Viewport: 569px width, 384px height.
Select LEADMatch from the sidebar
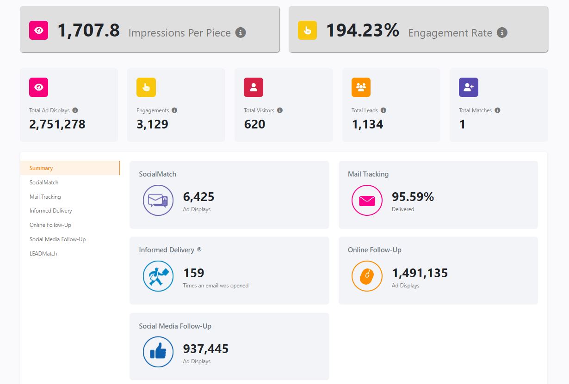[43, 253]
